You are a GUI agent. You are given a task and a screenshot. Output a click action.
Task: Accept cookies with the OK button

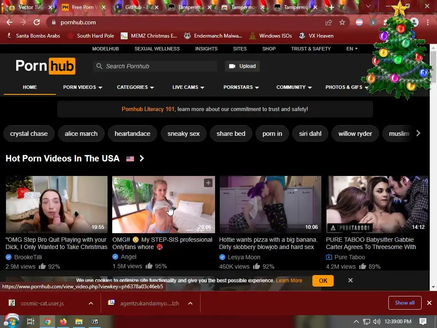click(323, 281)
